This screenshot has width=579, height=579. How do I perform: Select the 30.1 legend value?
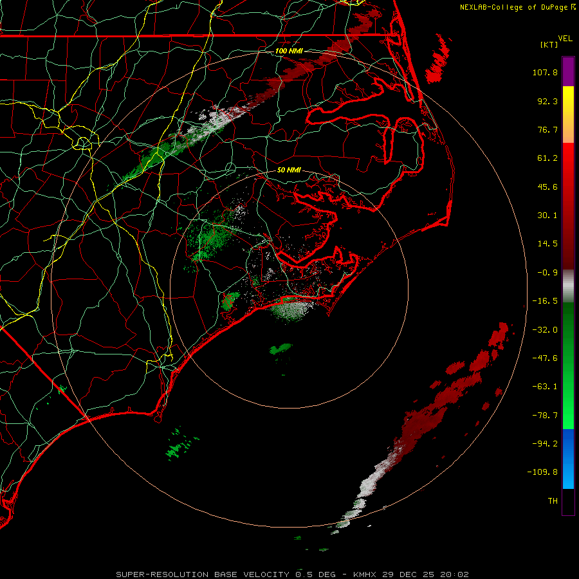coord(547,216)
